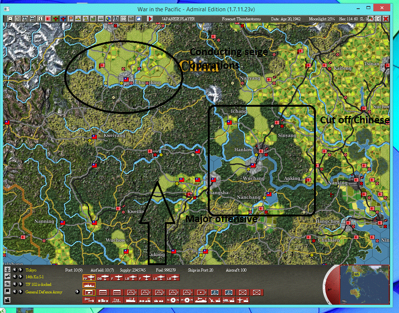The height and width of the screenshot is (313, 399).
Task: Open the Japanese rising sun flag toolbar icon
Action: coord(48,19)
